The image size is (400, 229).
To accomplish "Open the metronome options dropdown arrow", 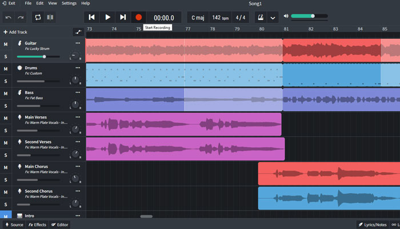I will 273,18.
